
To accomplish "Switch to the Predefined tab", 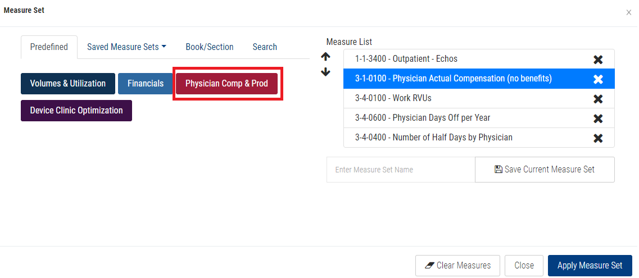I will coord(49,47).
